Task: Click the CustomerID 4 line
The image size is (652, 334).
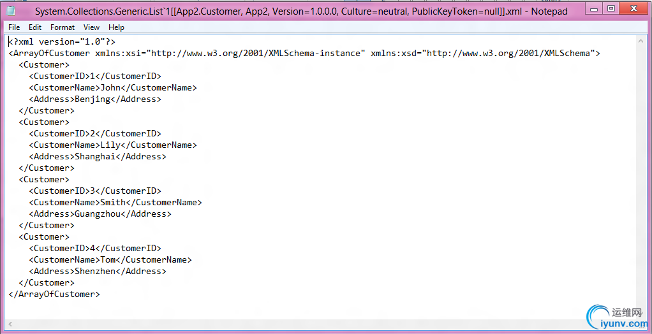Action: [95, 249]
